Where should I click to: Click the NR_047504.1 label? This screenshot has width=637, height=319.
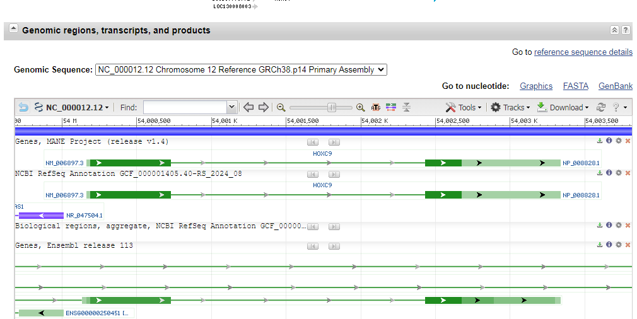point(85,216)
